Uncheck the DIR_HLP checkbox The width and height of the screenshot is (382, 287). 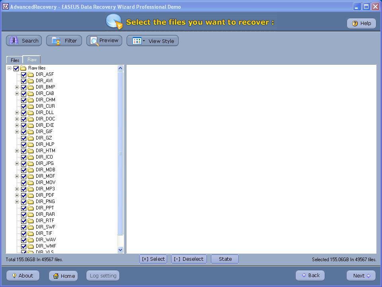pyautogui.click(x=23, y=145)
